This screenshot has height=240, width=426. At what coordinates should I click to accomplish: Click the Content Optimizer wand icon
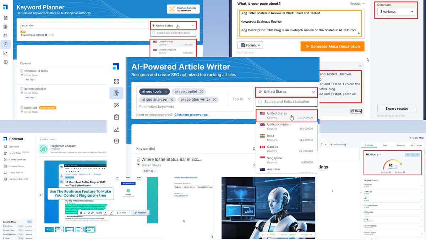(116, 106)
